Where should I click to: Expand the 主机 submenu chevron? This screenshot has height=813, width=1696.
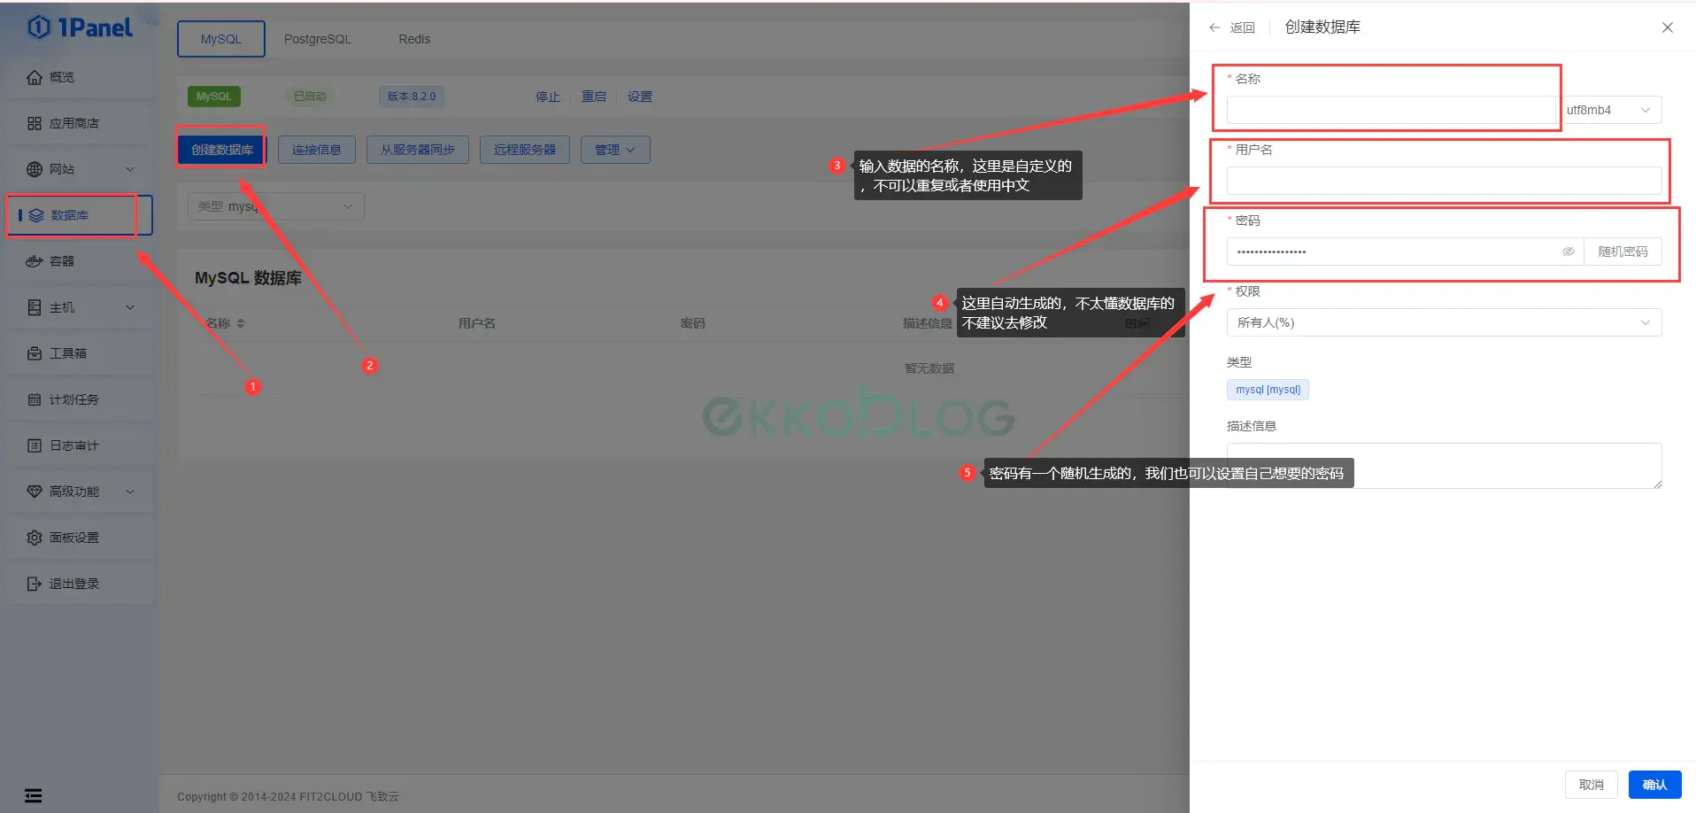coord(130,307)
